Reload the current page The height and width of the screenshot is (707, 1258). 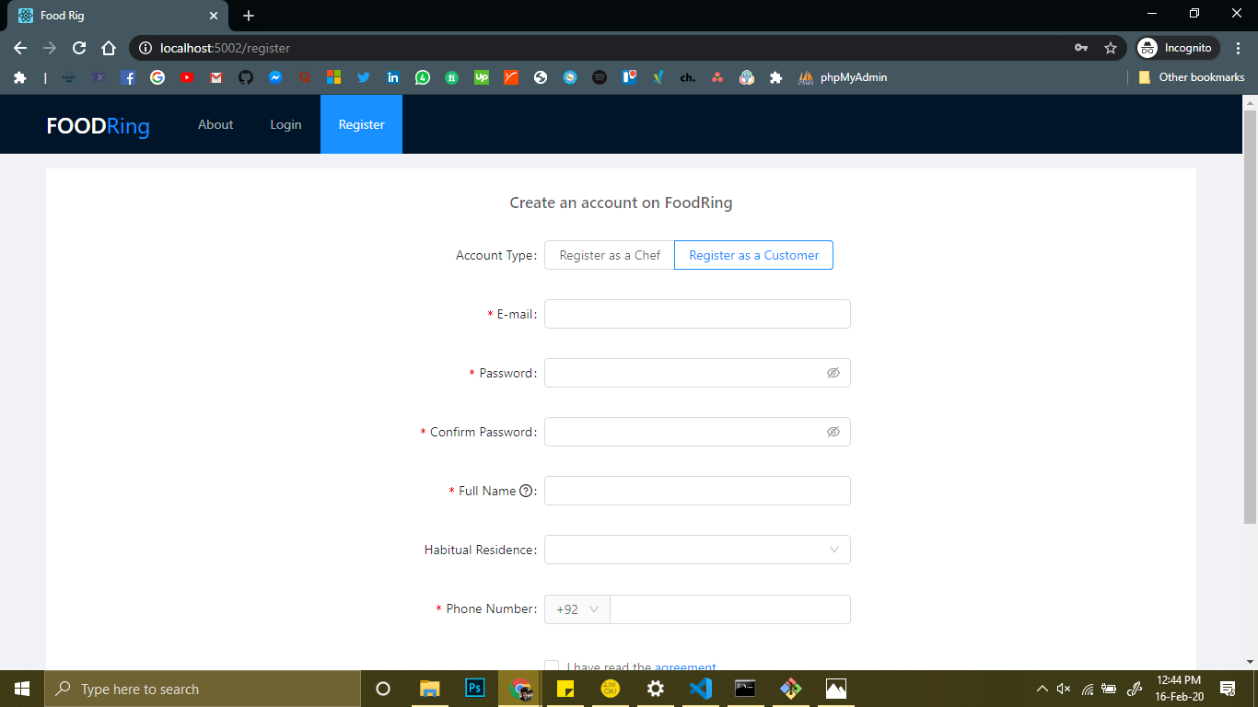79,48
